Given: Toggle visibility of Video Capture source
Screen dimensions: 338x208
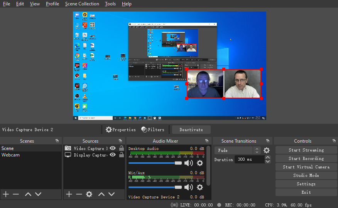Looking at the screenshot, I should (113, 148).
